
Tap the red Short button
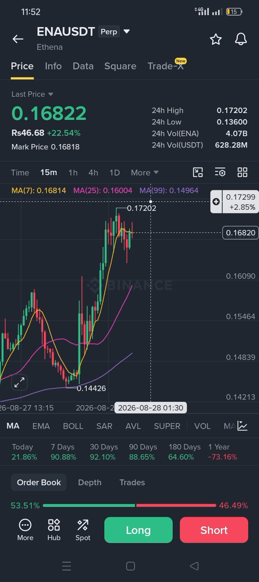[214, 530]
